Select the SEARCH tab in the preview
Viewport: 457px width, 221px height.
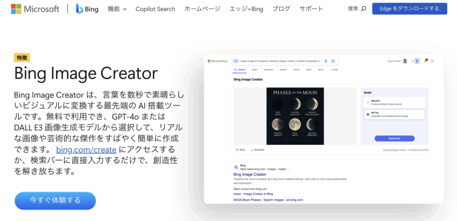[240, 70]
